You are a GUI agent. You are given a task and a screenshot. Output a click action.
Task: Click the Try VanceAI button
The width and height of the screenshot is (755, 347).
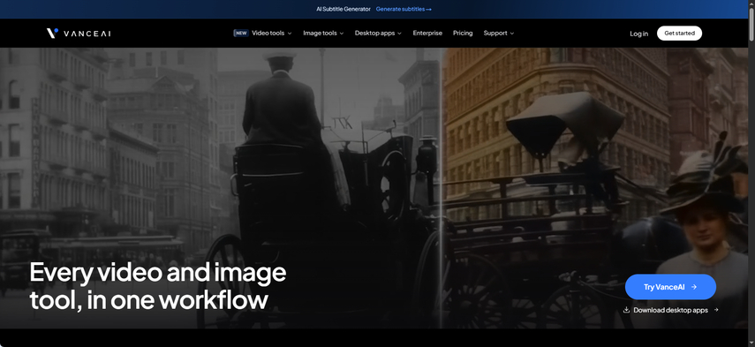tap(670, 287)
